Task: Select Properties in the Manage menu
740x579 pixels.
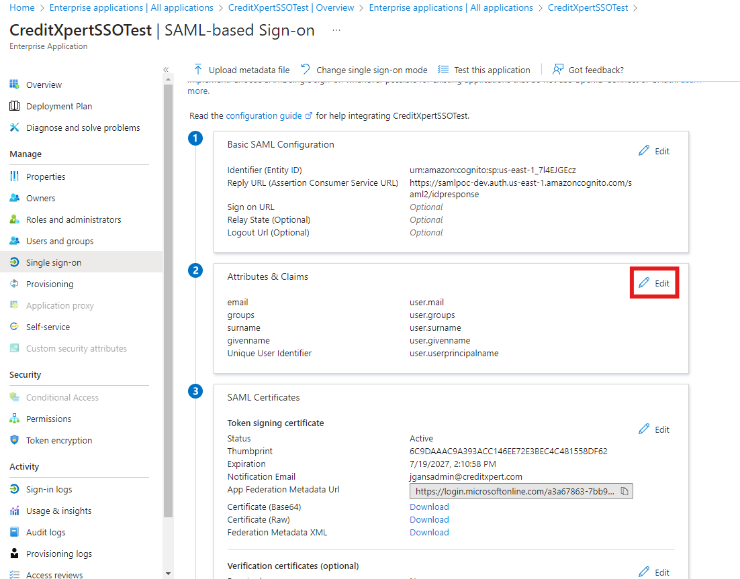Action: [46, 176]
